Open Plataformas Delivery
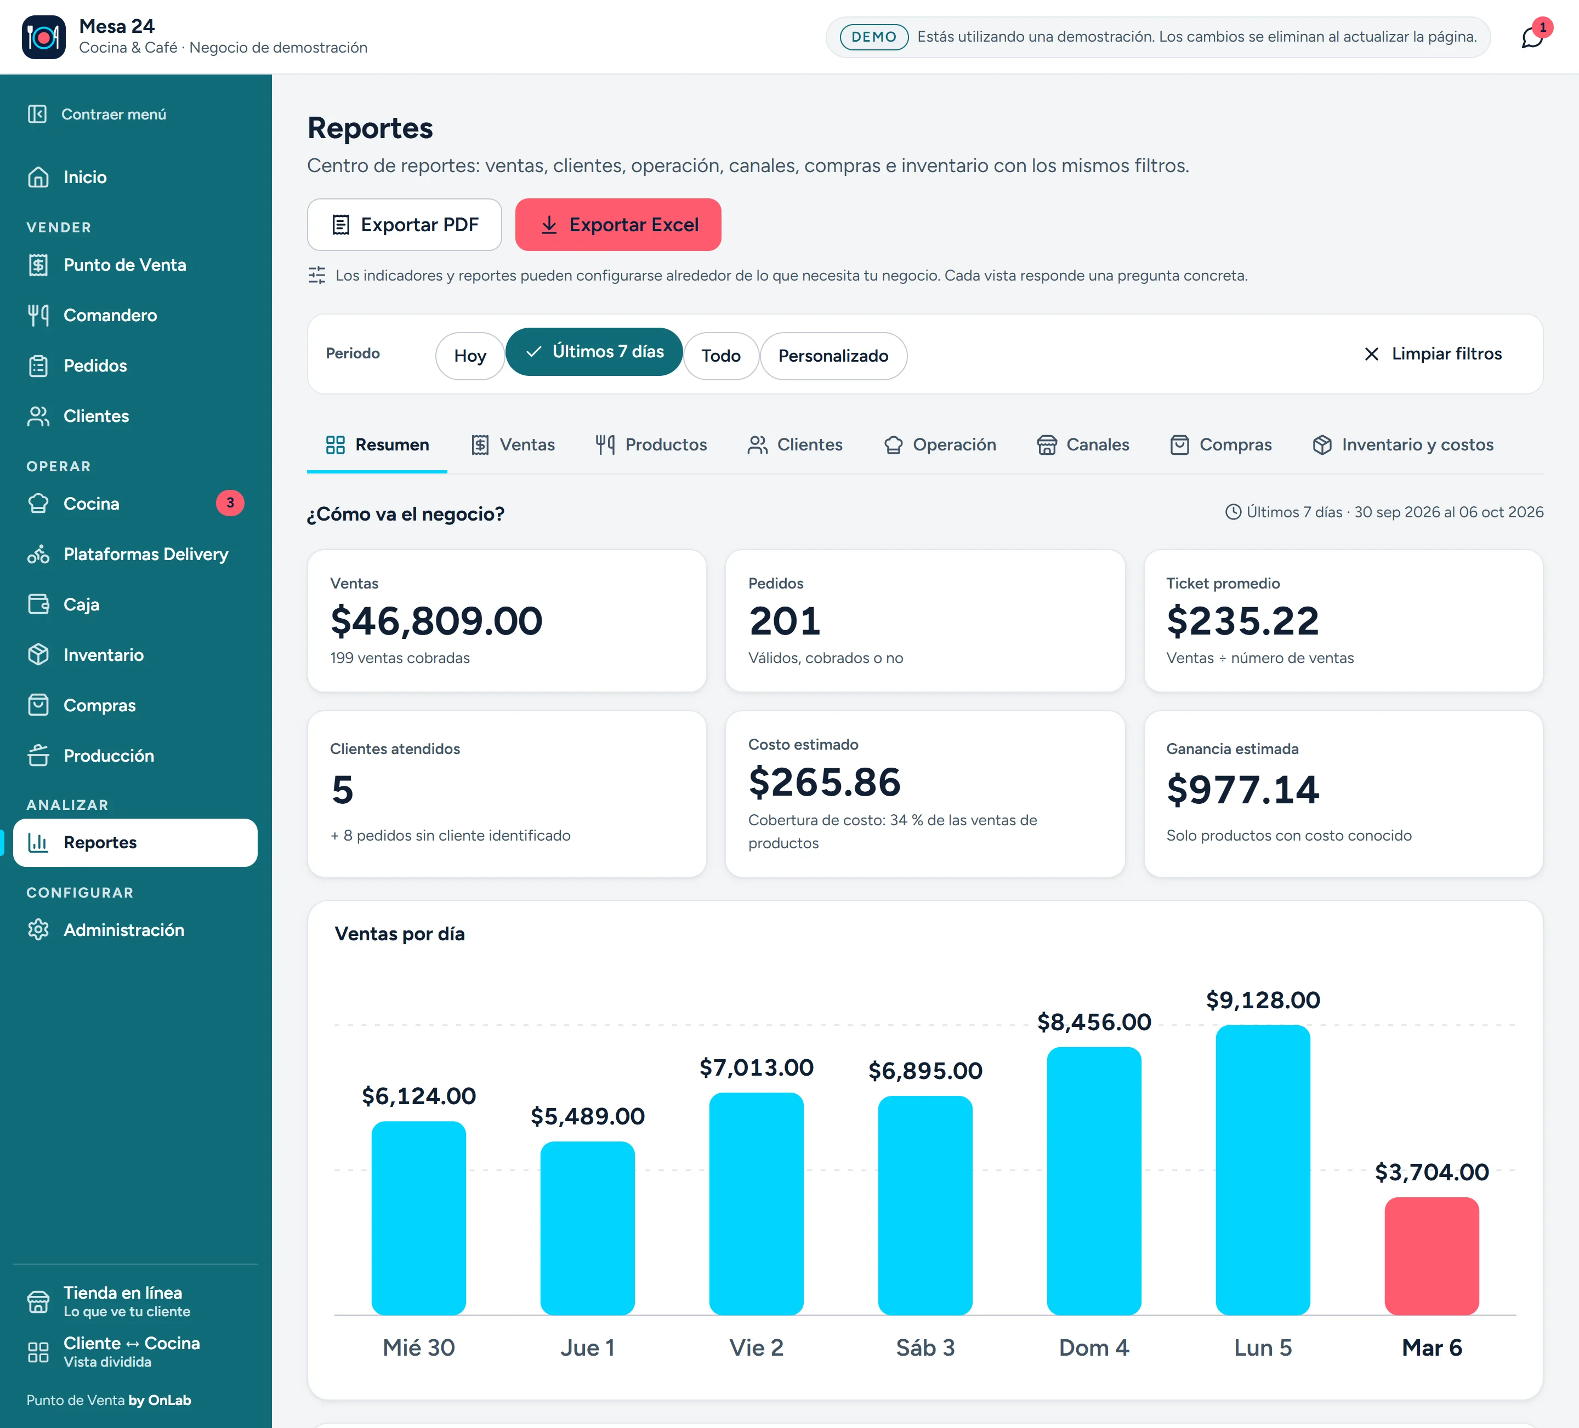Screen dimensions: 1579x1428 [135, 555]
